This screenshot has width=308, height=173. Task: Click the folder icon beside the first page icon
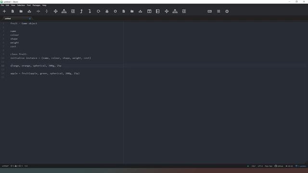[x=21, y=12]
